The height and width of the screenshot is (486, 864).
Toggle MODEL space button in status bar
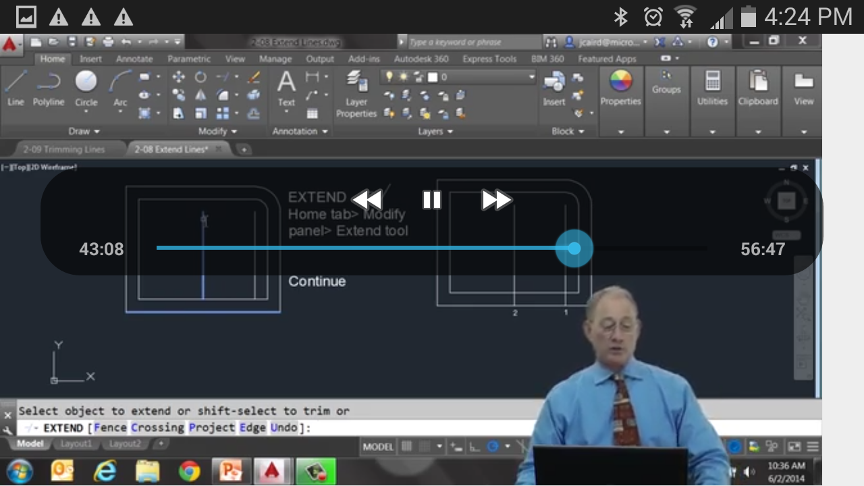[x=378, y=446]
